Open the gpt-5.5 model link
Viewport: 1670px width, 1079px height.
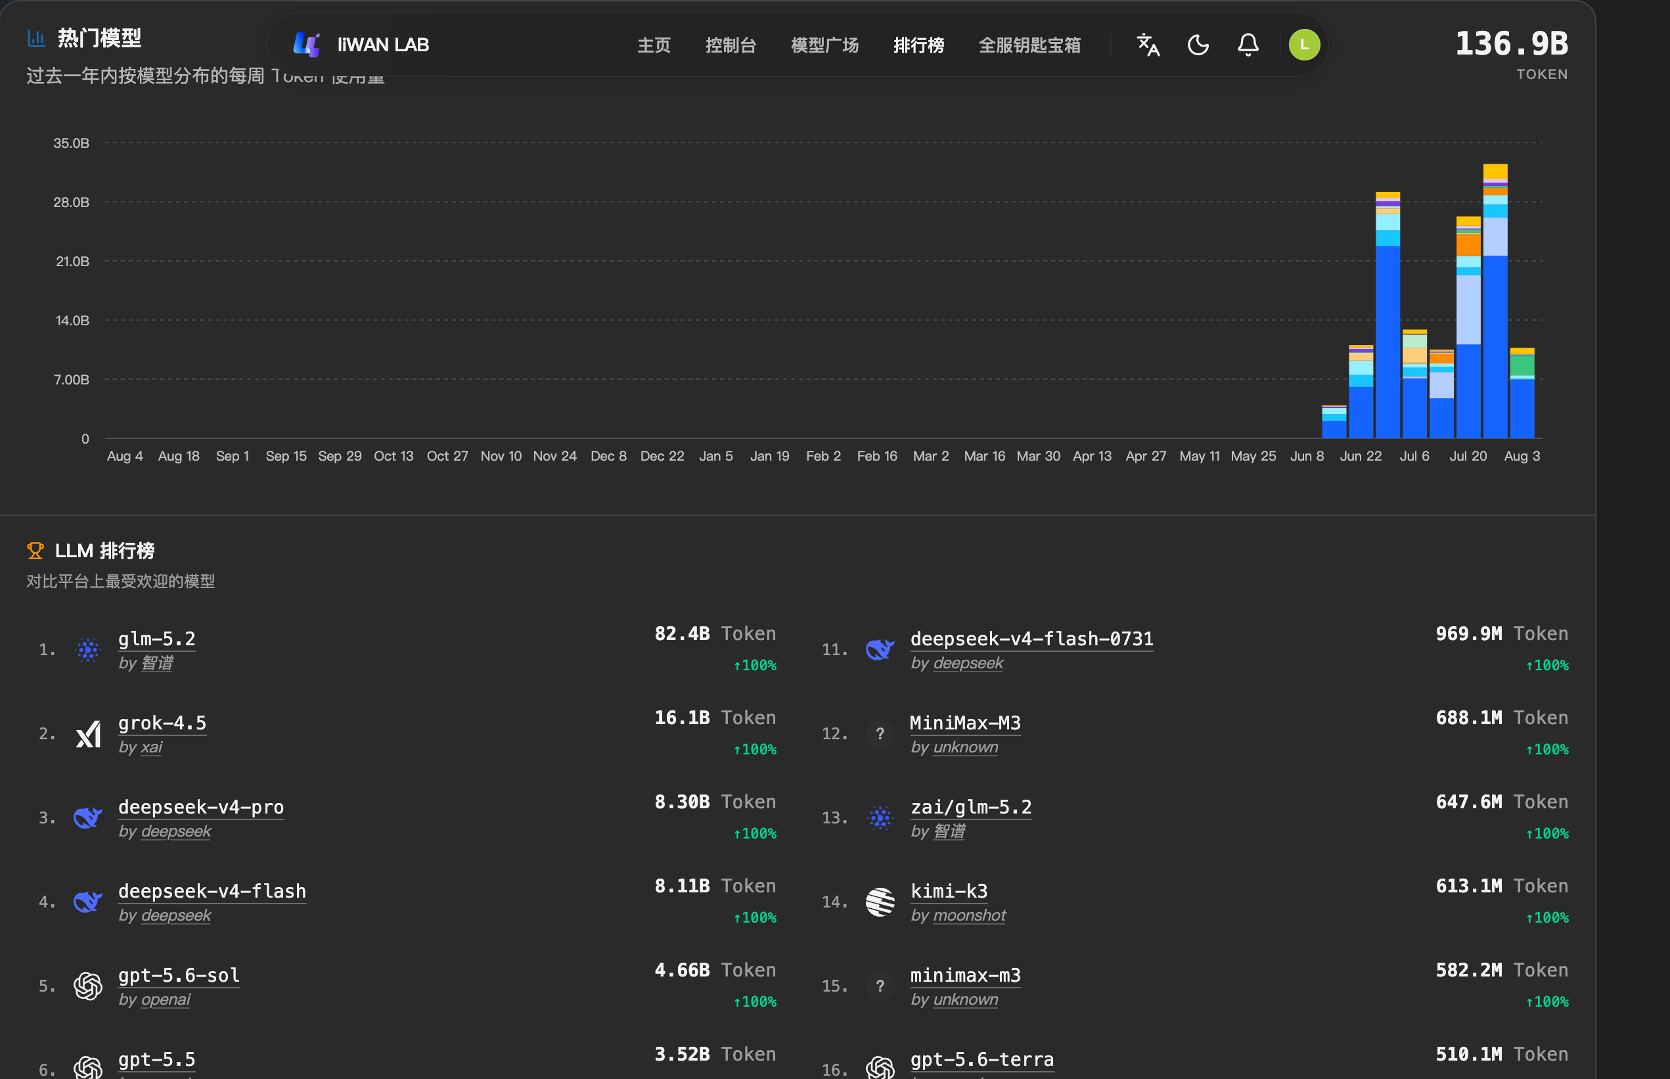157,1059
